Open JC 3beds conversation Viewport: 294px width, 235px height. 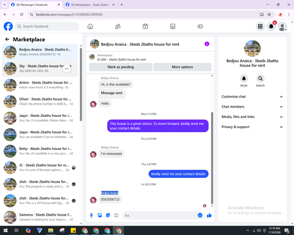39,167
